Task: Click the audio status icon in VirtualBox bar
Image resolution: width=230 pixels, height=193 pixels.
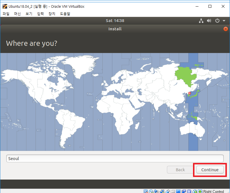Action: 156,191
